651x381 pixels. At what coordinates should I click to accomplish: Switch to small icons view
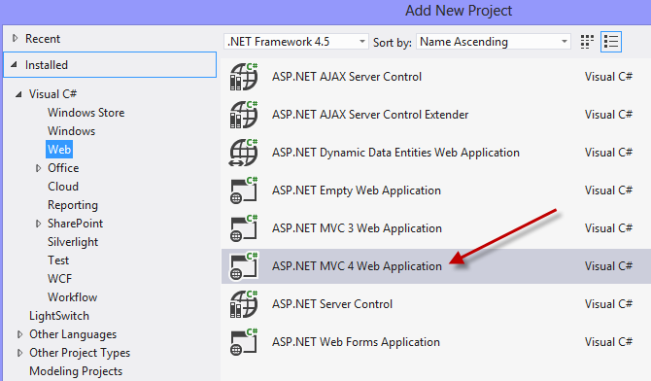[x=587, y=42]
